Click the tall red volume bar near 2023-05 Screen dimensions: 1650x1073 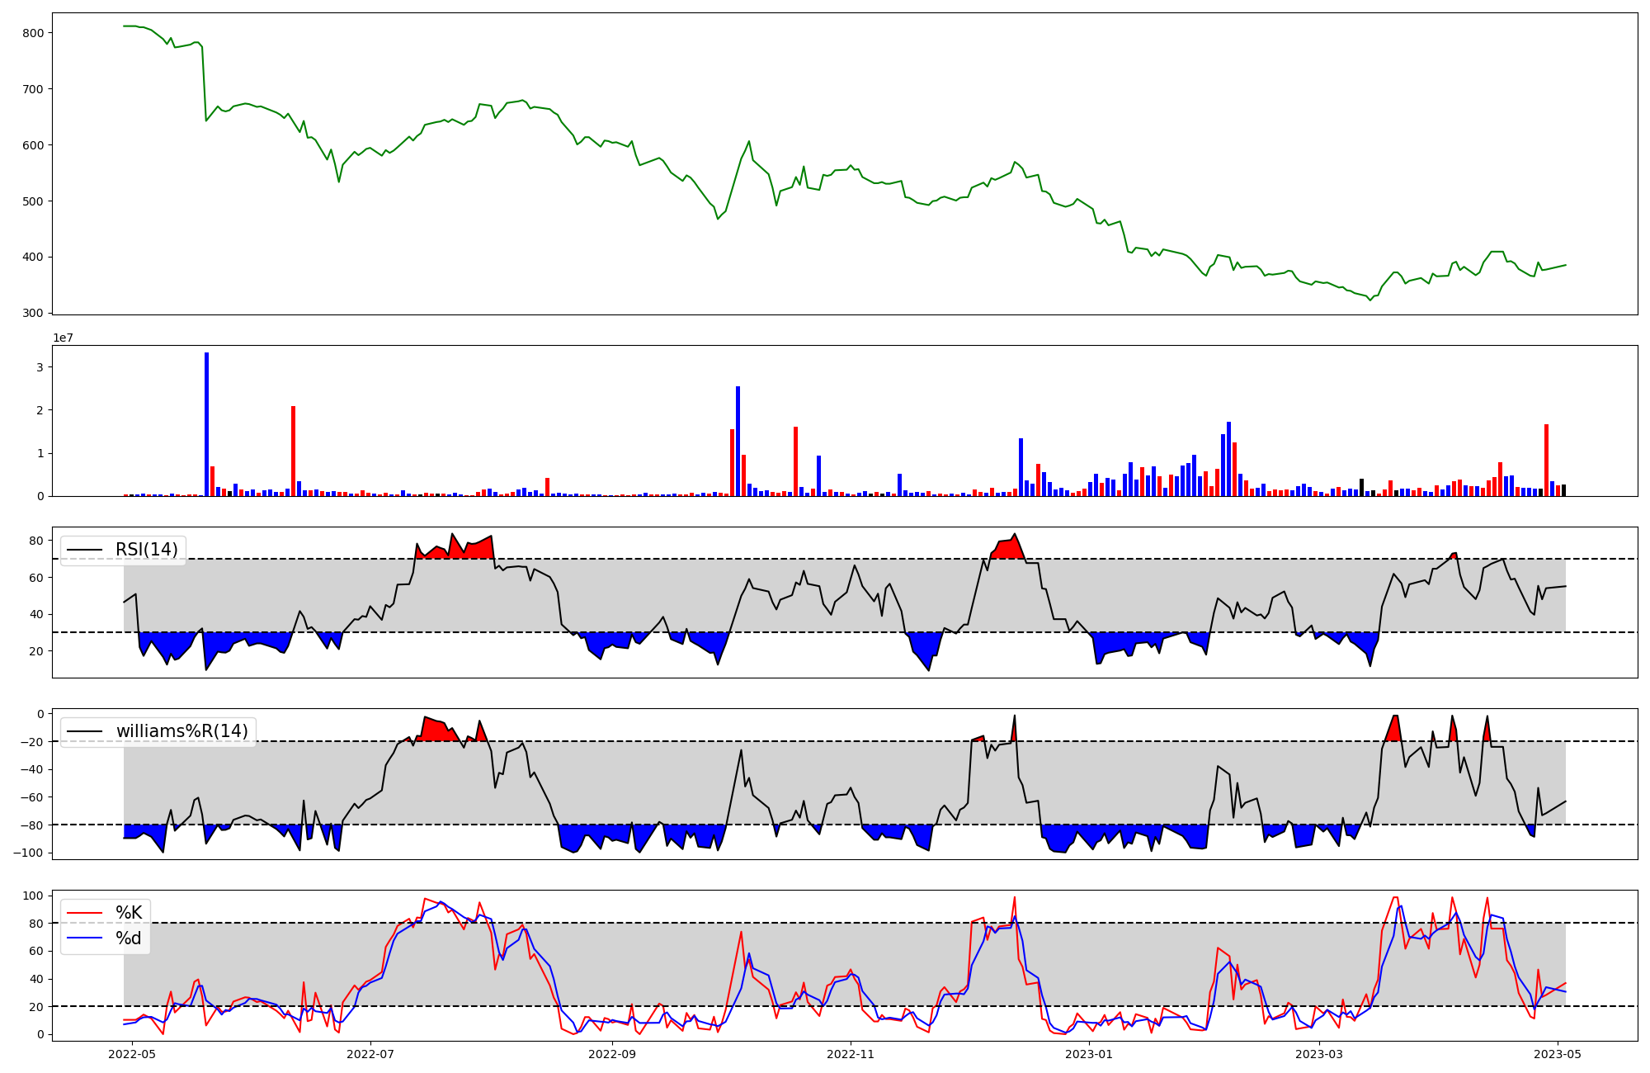click(x=1546, y=460)
